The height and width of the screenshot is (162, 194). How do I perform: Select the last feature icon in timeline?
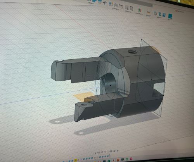coord(108,156)
